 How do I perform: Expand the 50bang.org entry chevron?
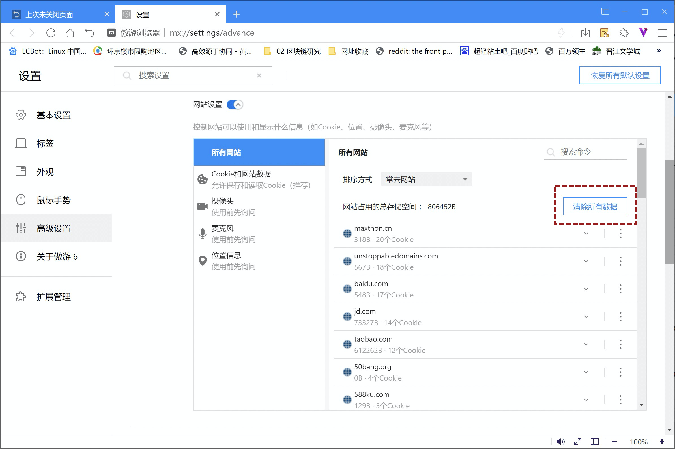coord(586,372)
